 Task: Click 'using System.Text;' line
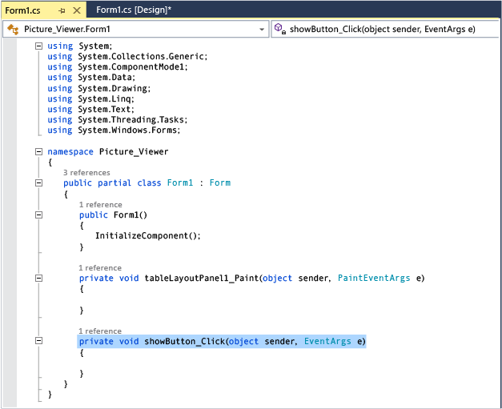(91, 110)
